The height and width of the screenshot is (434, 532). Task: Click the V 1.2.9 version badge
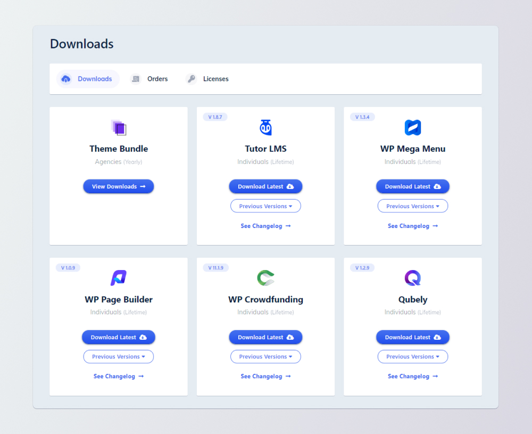pyautogui.click(x=362, y=268)
